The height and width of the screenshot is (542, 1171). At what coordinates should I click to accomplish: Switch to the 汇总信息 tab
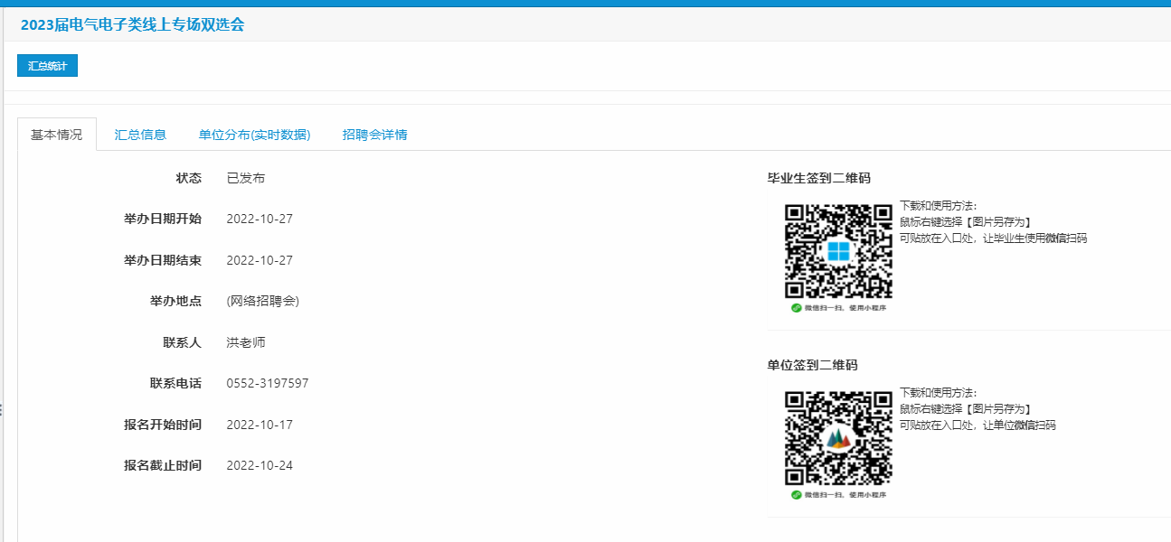pyautogui.click(x=140, y=135)
